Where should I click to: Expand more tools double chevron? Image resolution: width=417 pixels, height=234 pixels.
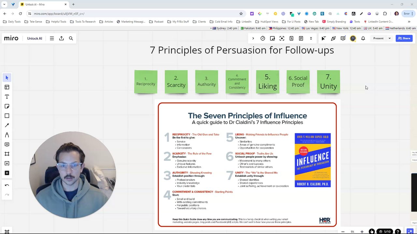pos(311,38)
